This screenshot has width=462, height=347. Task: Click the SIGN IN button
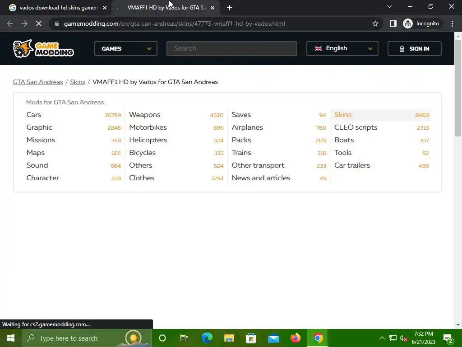click(x=415, y=49)
